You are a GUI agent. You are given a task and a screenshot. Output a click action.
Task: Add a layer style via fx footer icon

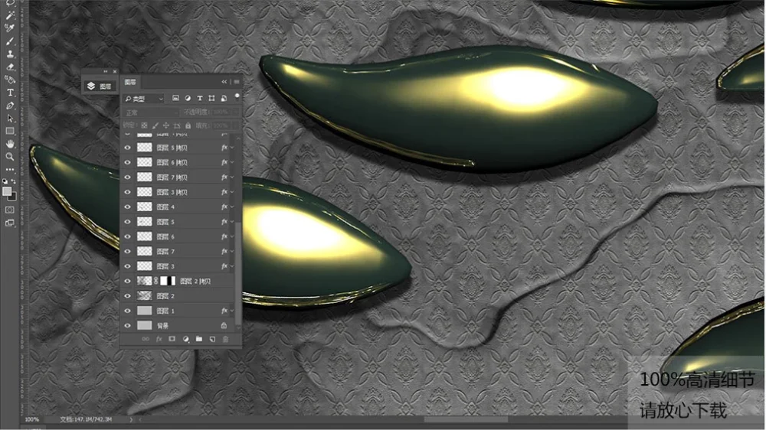[159, 339]
